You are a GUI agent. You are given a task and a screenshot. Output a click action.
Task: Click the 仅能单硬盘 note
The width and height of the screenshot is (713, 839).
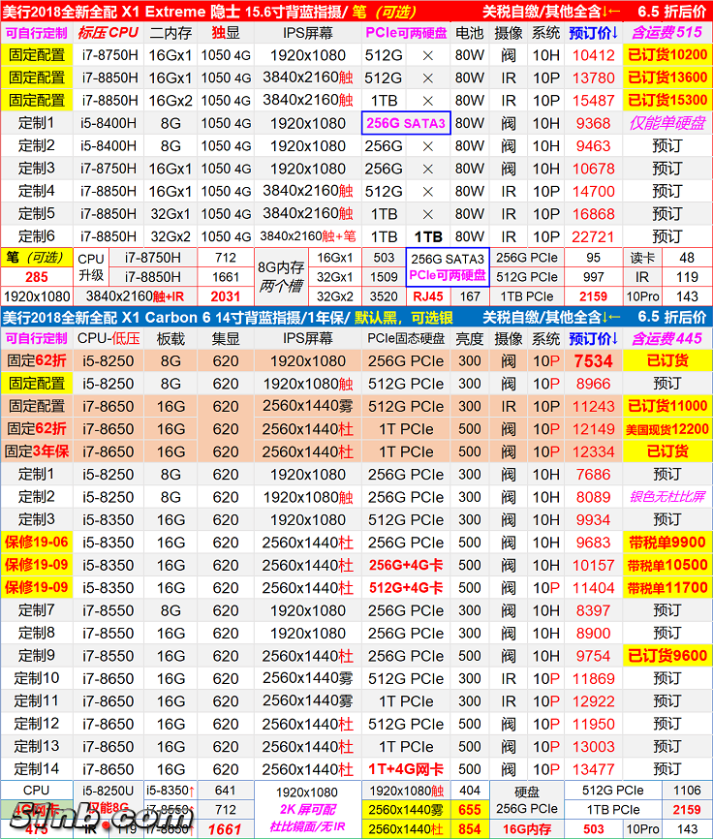point(666,123)
